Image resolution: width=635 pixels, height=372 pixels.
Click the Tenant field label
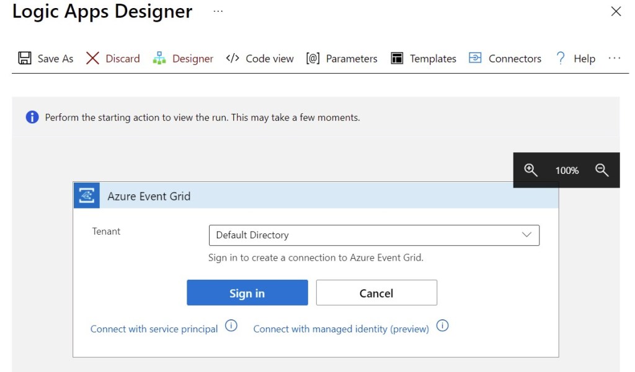click(106, 231)
